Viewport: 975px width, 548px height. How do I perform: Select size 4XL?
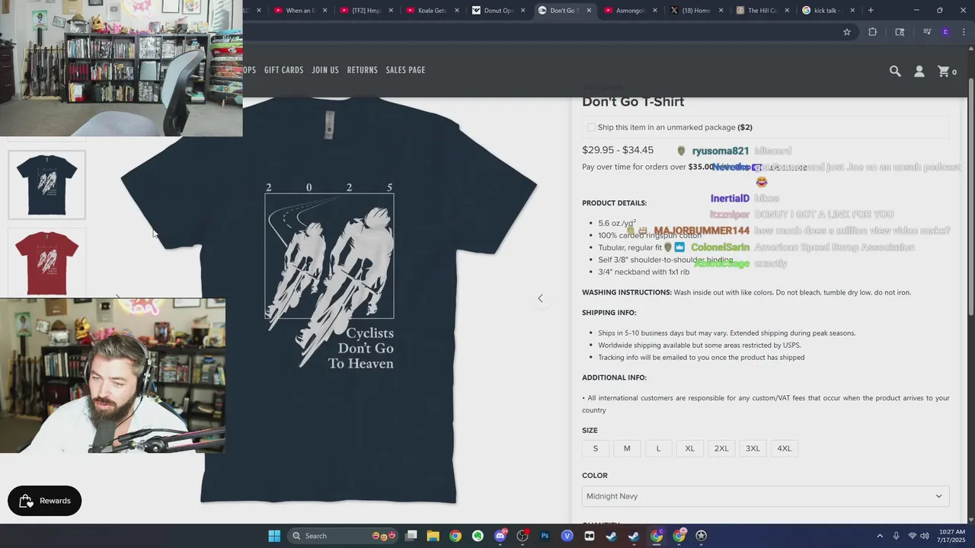coord(784,448)
